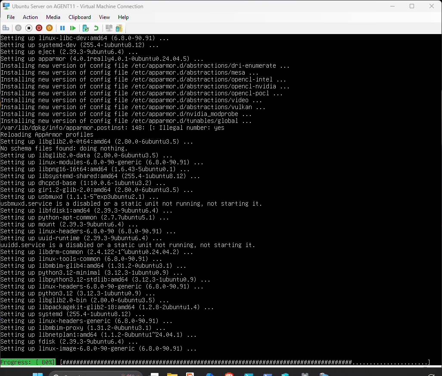The width and height of the screenshot is (442, 376).
Task: Pause the virtual machine
Action: (x=62, y=28)
